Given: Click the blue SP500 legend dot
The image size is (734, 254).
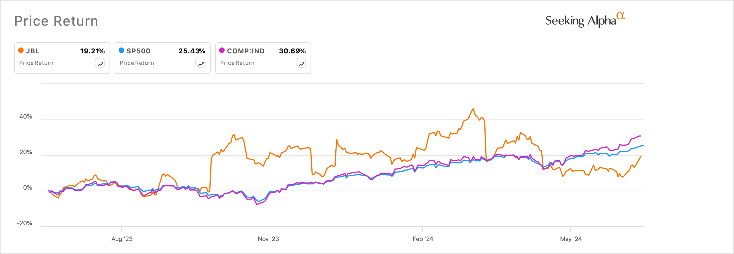Looking at the screenshot, I should click(x=121, y=51).
